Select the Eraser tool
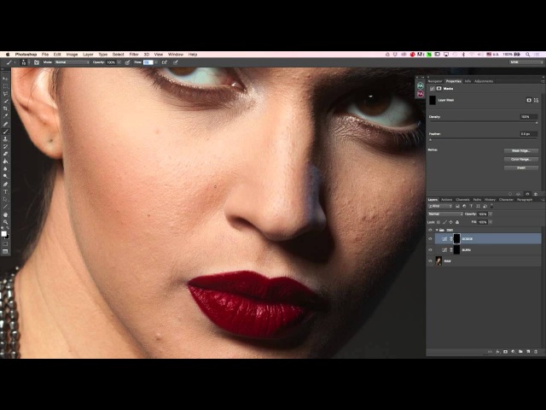 pyautogui.click(x=5, y=154)
